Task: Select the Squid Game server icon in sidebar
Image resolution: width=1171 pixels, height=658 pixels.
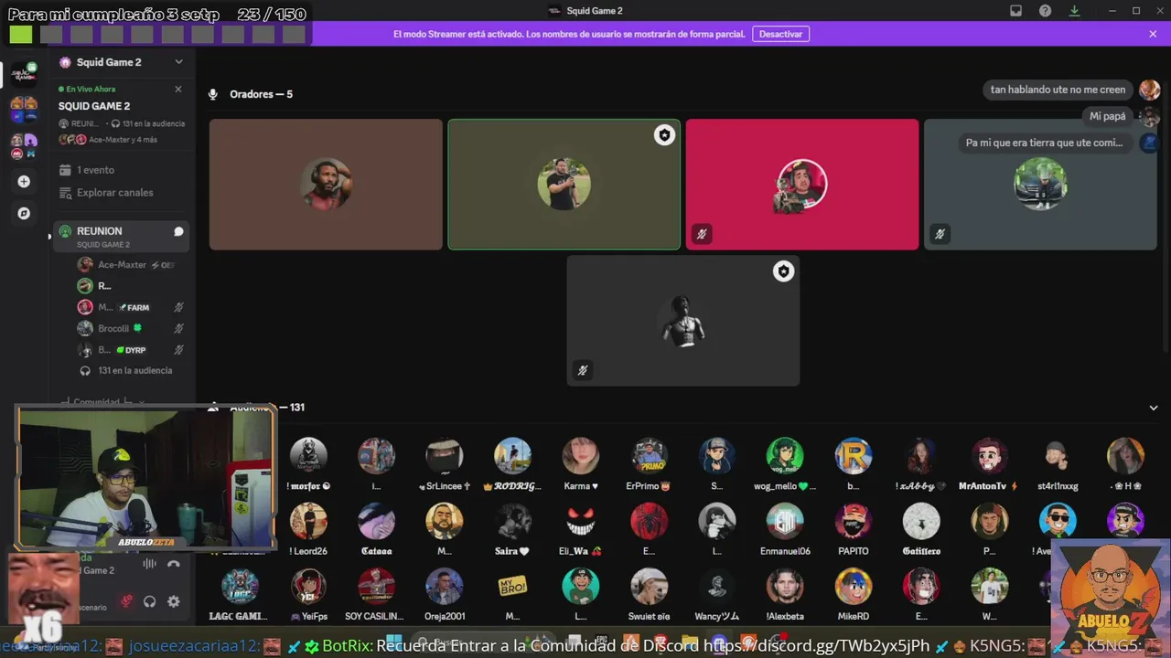Action: 24,73
